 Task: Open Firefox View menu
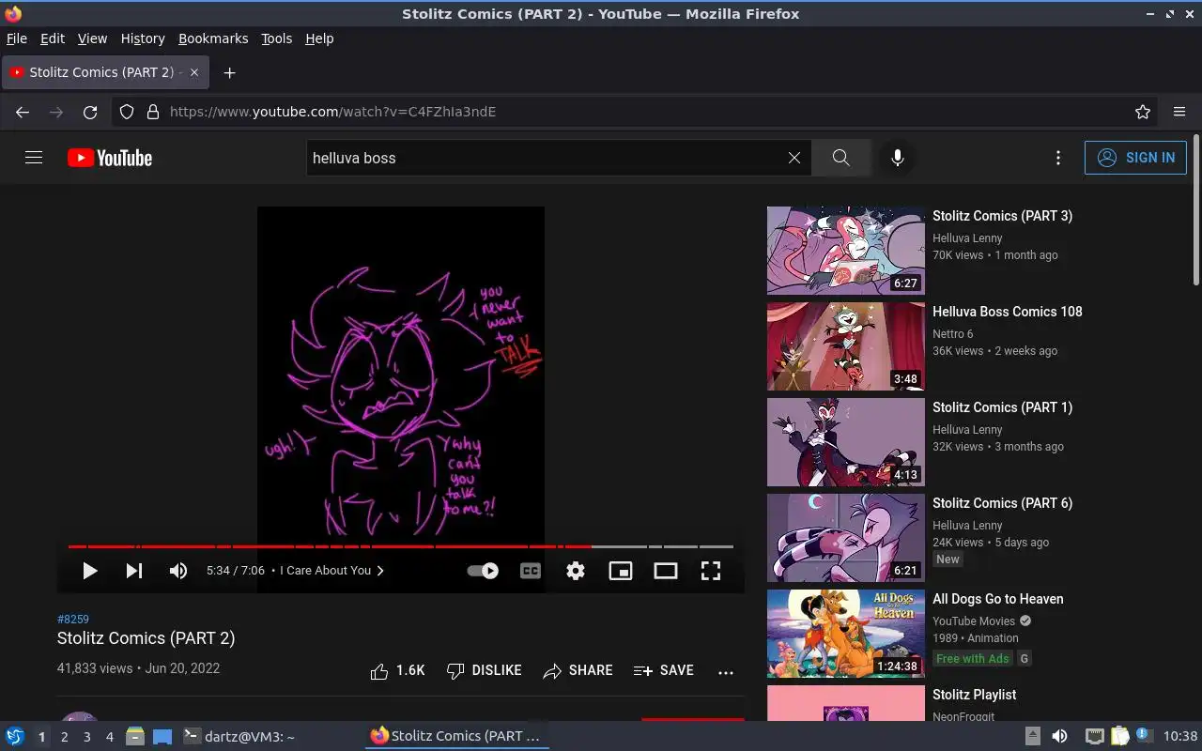[x=92, y=38]
